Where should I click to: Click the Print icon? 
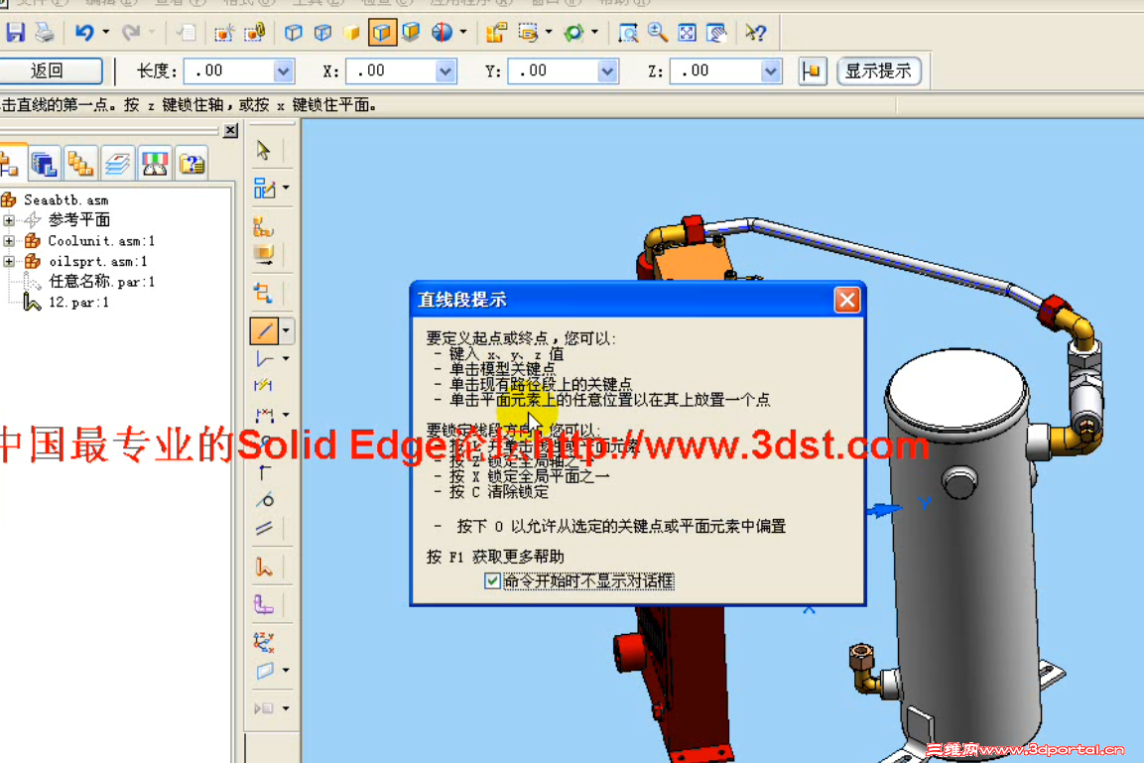click(x=45, y=32)
